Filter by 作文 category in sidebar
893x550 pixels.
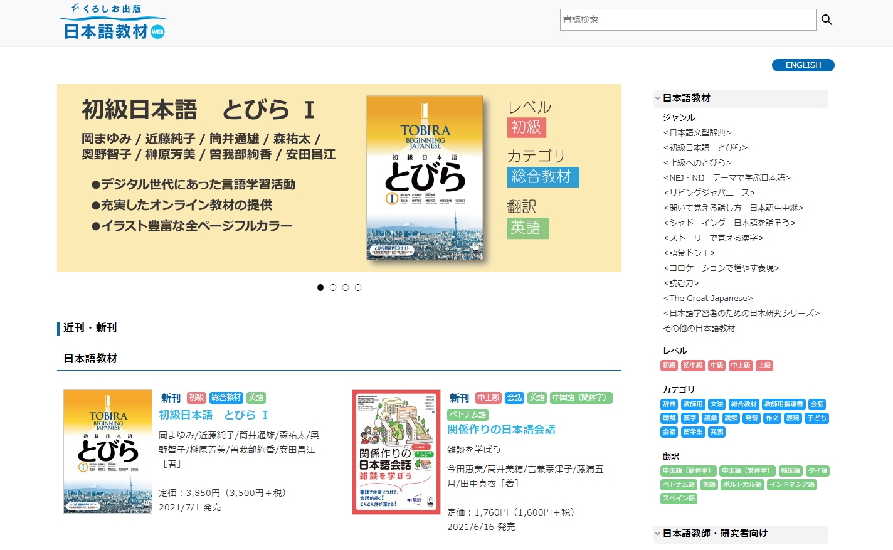coord(772,418)
